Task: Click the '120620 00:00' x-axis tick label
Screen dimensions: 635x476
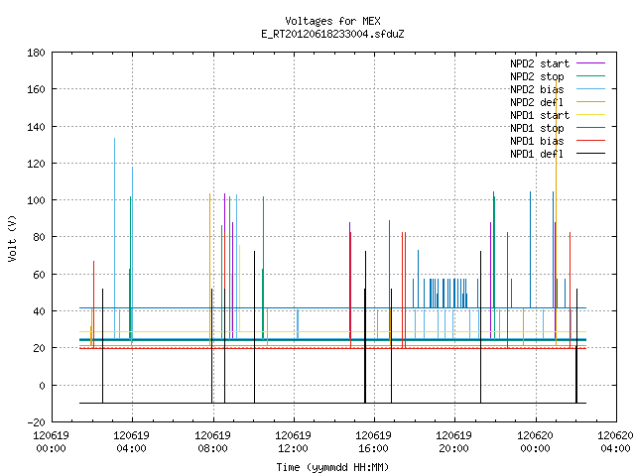Action: click(535, 442)
